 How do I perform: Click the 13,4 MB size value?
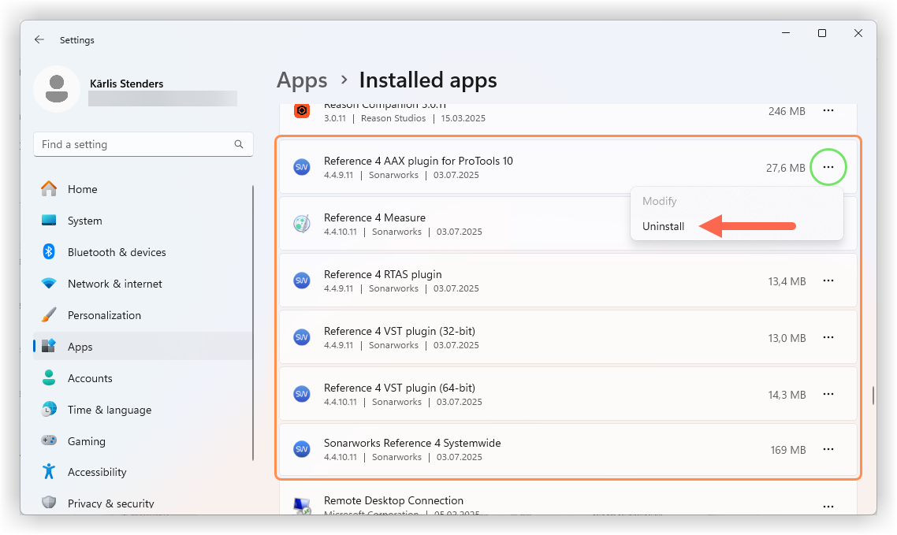pos(787,281)
